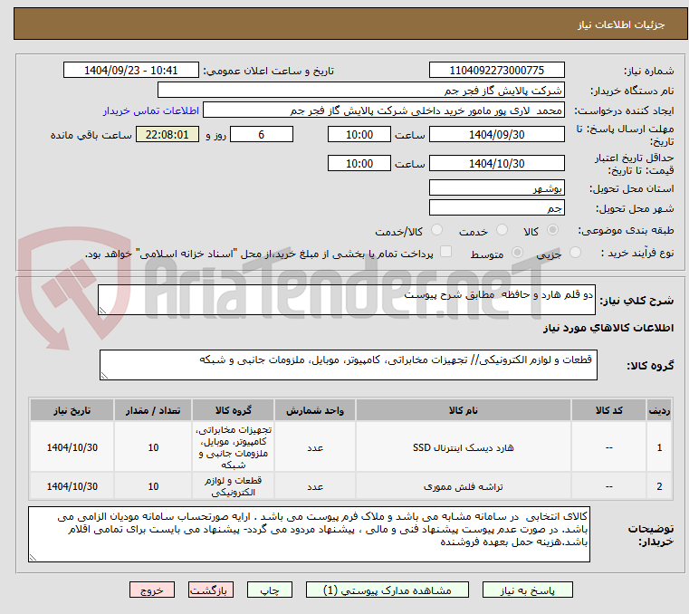Viewport: 689px width, 614px height.
Task: Click the نام دستگاه خریدار field
Action: (360, 90)
